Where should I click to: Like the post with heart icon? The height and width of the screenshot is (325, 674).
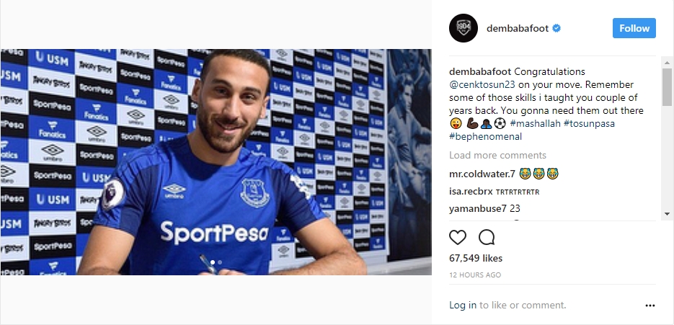(458, 237)
